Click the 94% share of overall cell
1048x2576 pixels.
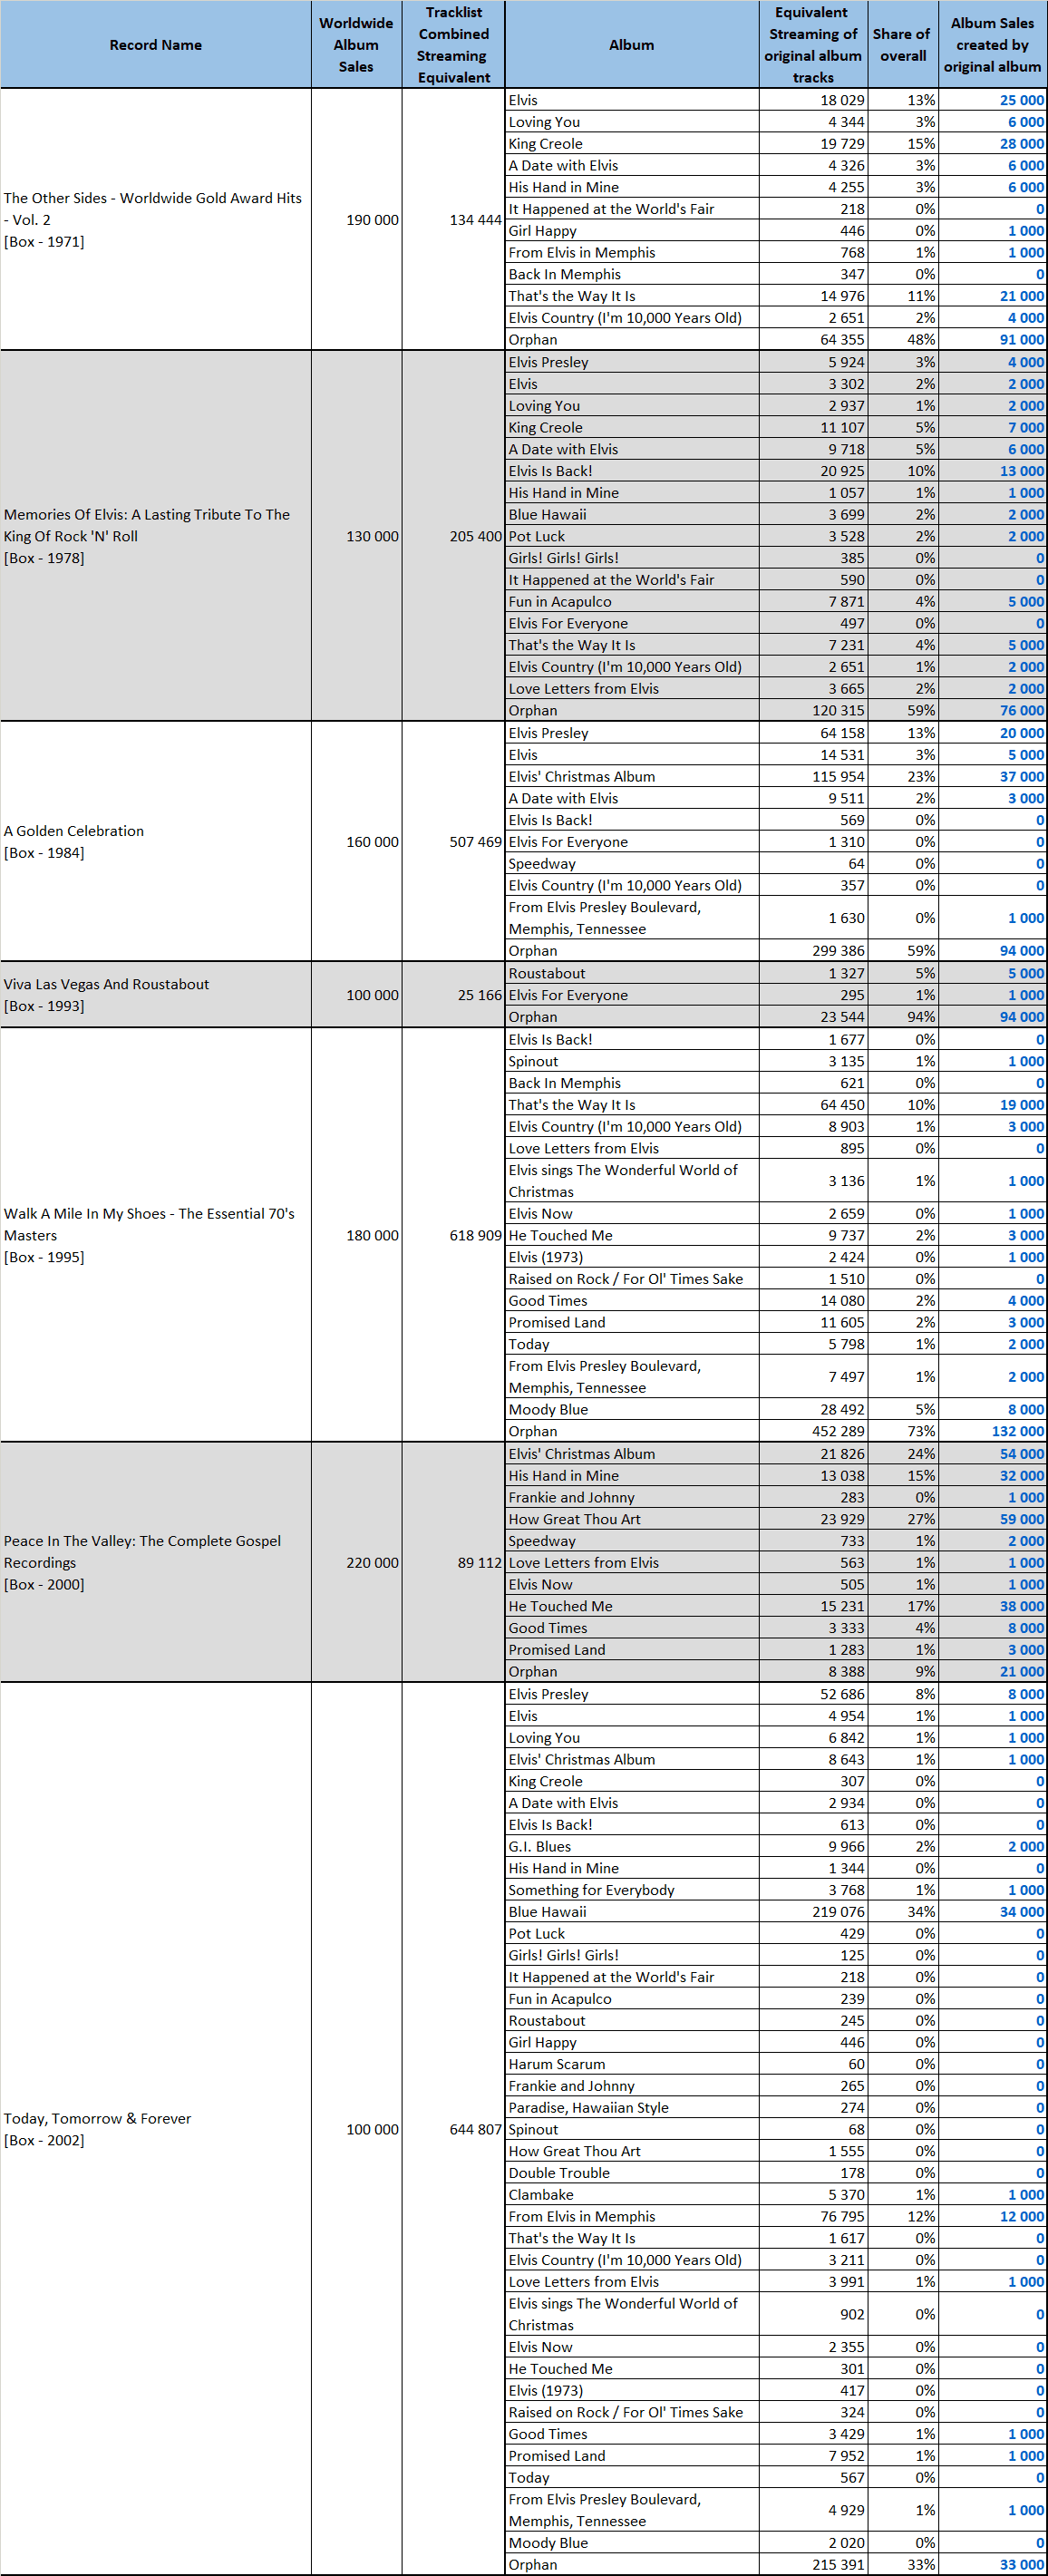tap(903, 1017)
